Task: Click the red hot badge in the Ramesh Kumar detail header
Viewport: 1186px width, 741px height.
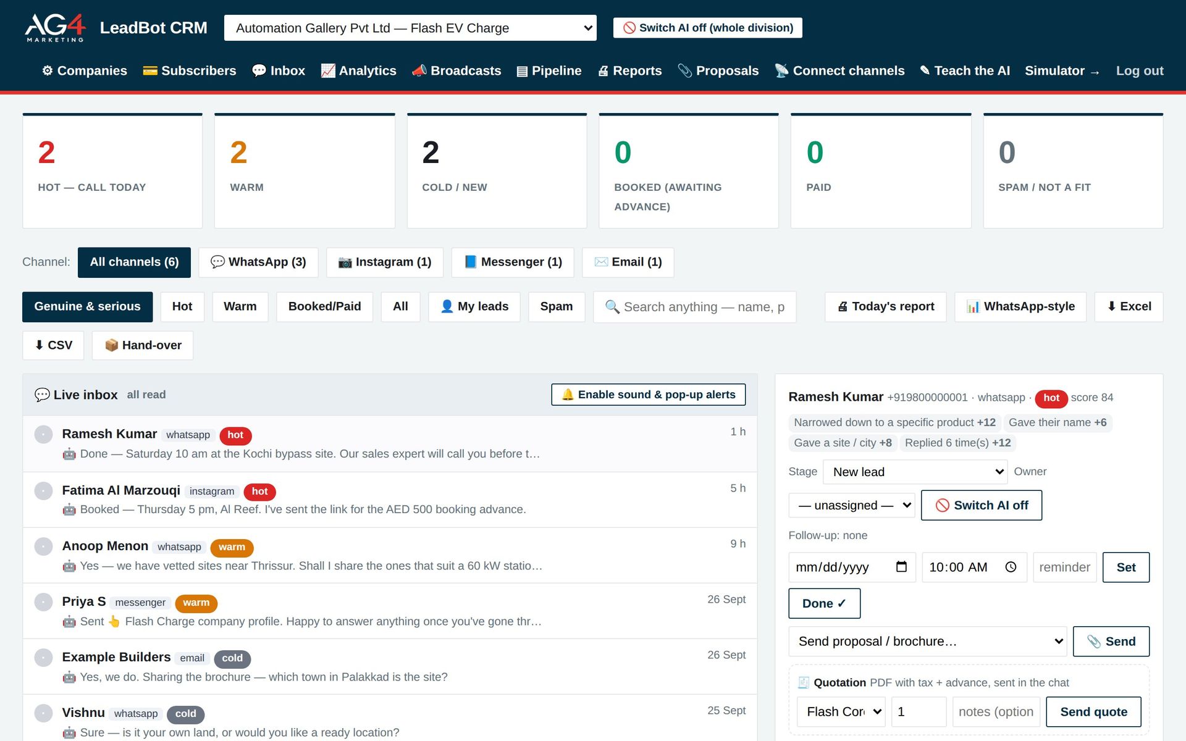Action: tap(1051, 398)
